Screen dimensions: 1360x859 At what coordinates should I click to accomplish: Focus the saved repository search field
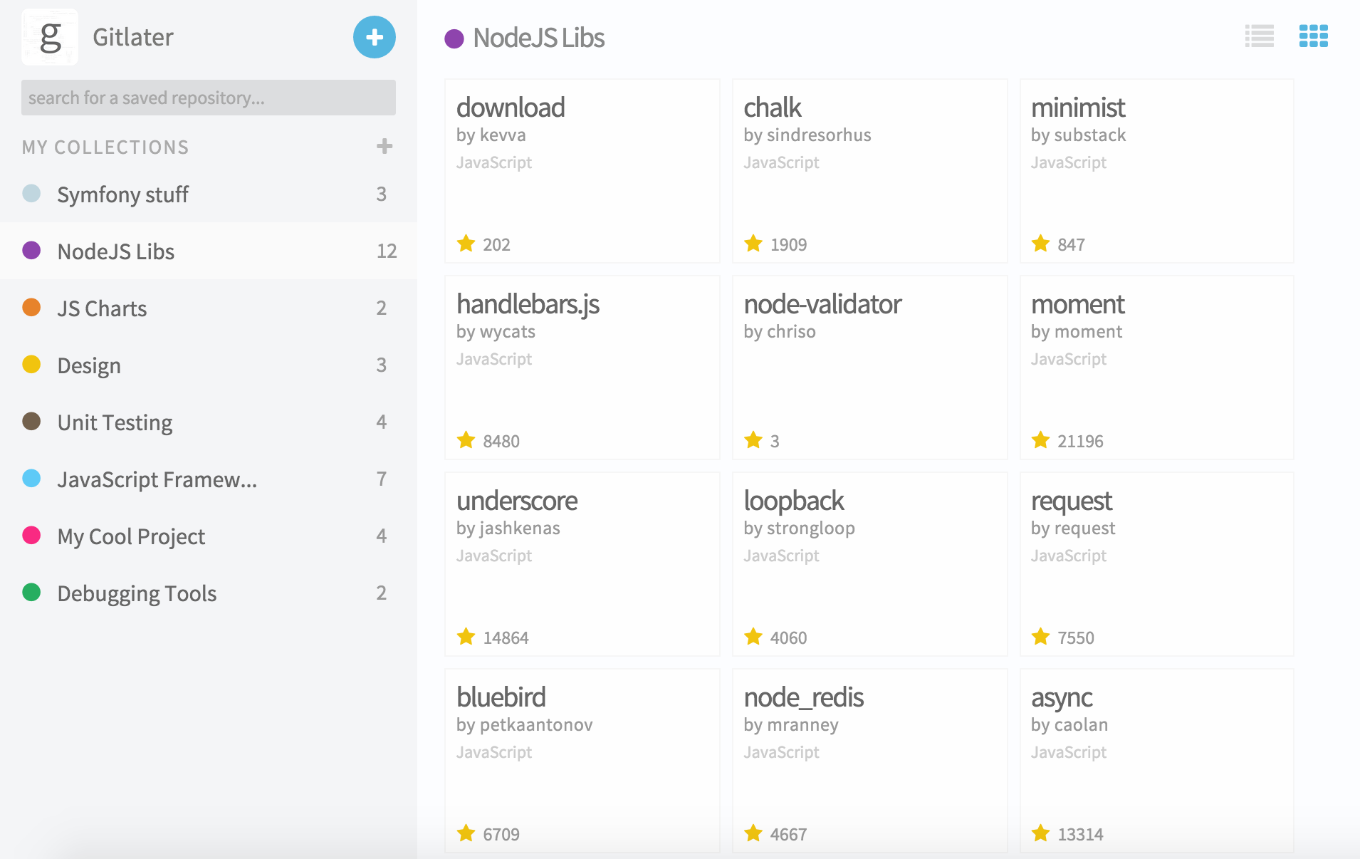pyautogui.click(x=209, y=98)
